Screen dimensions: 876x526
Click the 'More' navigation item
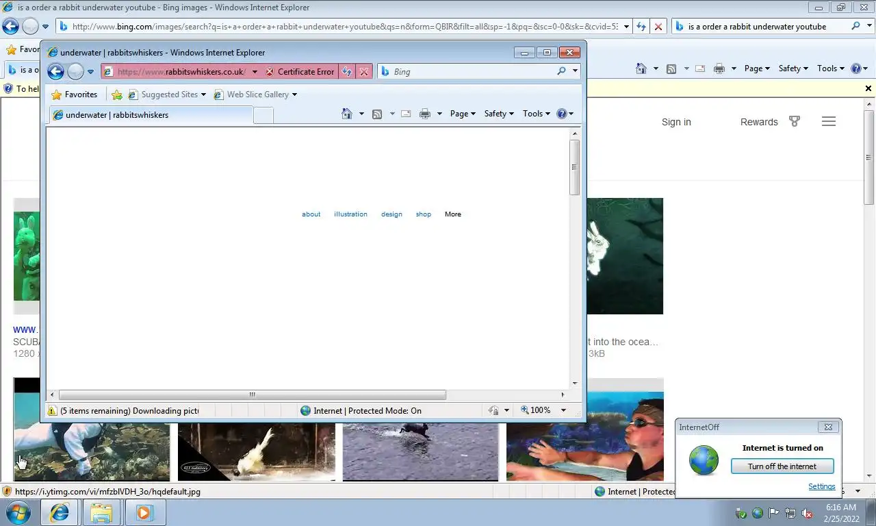(453, 214)
